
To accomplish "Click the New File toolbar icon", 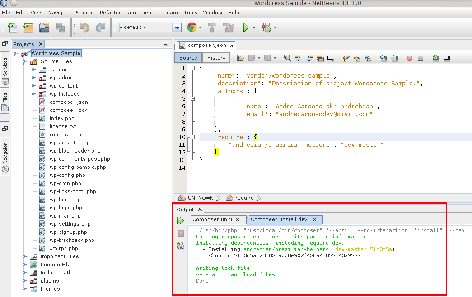I will coord(13,28).
